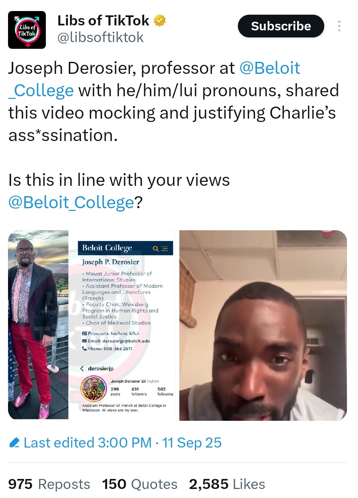Open the first @Beloit_College mention

154,79
